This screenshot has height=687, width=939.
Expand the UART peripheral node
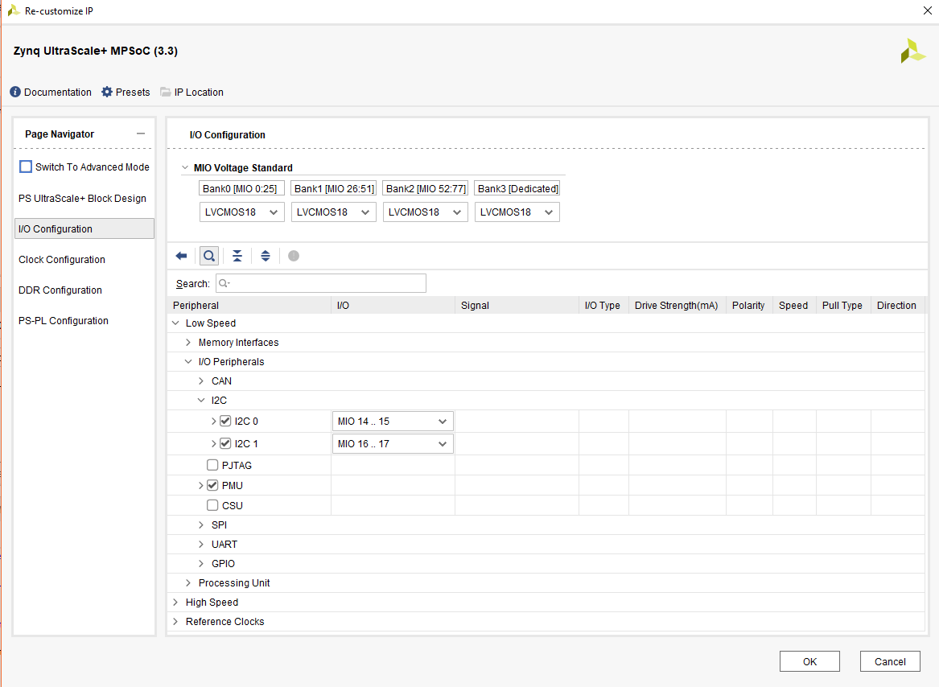[202, 545]
